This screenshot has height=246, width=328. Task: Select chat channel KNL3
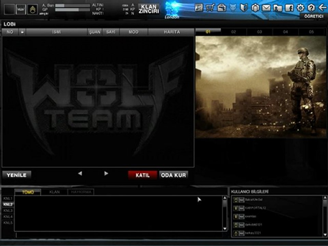pyautogui.click(x=8, y=210)
